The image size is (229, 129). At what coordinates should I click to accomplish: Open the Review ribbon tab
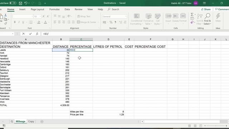(78, 9)
